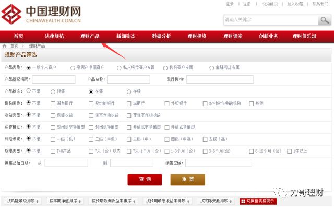Viewport: 334px width, 207px height.
Task: Select 私人银行客户专属 radio option
Action: [x=119, y=68]
